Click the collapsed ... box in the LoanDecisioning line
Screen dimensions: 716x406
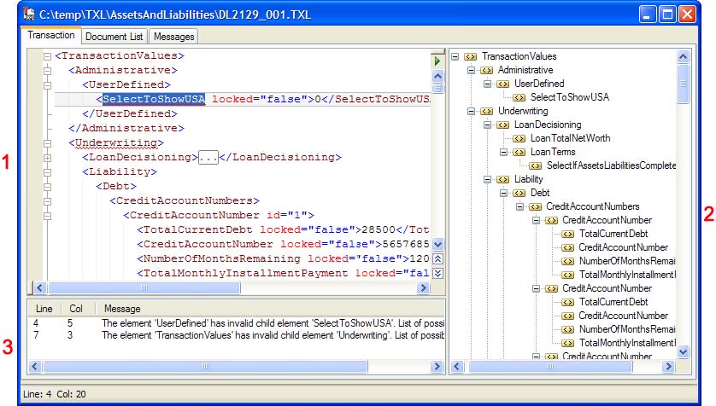[x=208, y=158]
